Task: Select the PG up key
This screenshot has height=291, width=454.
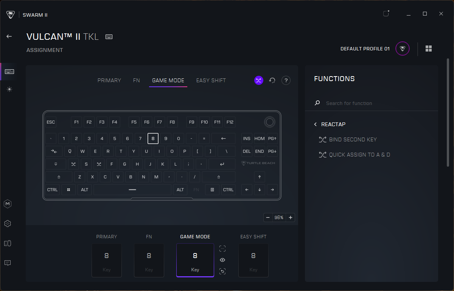Action: tap(272, 138)
